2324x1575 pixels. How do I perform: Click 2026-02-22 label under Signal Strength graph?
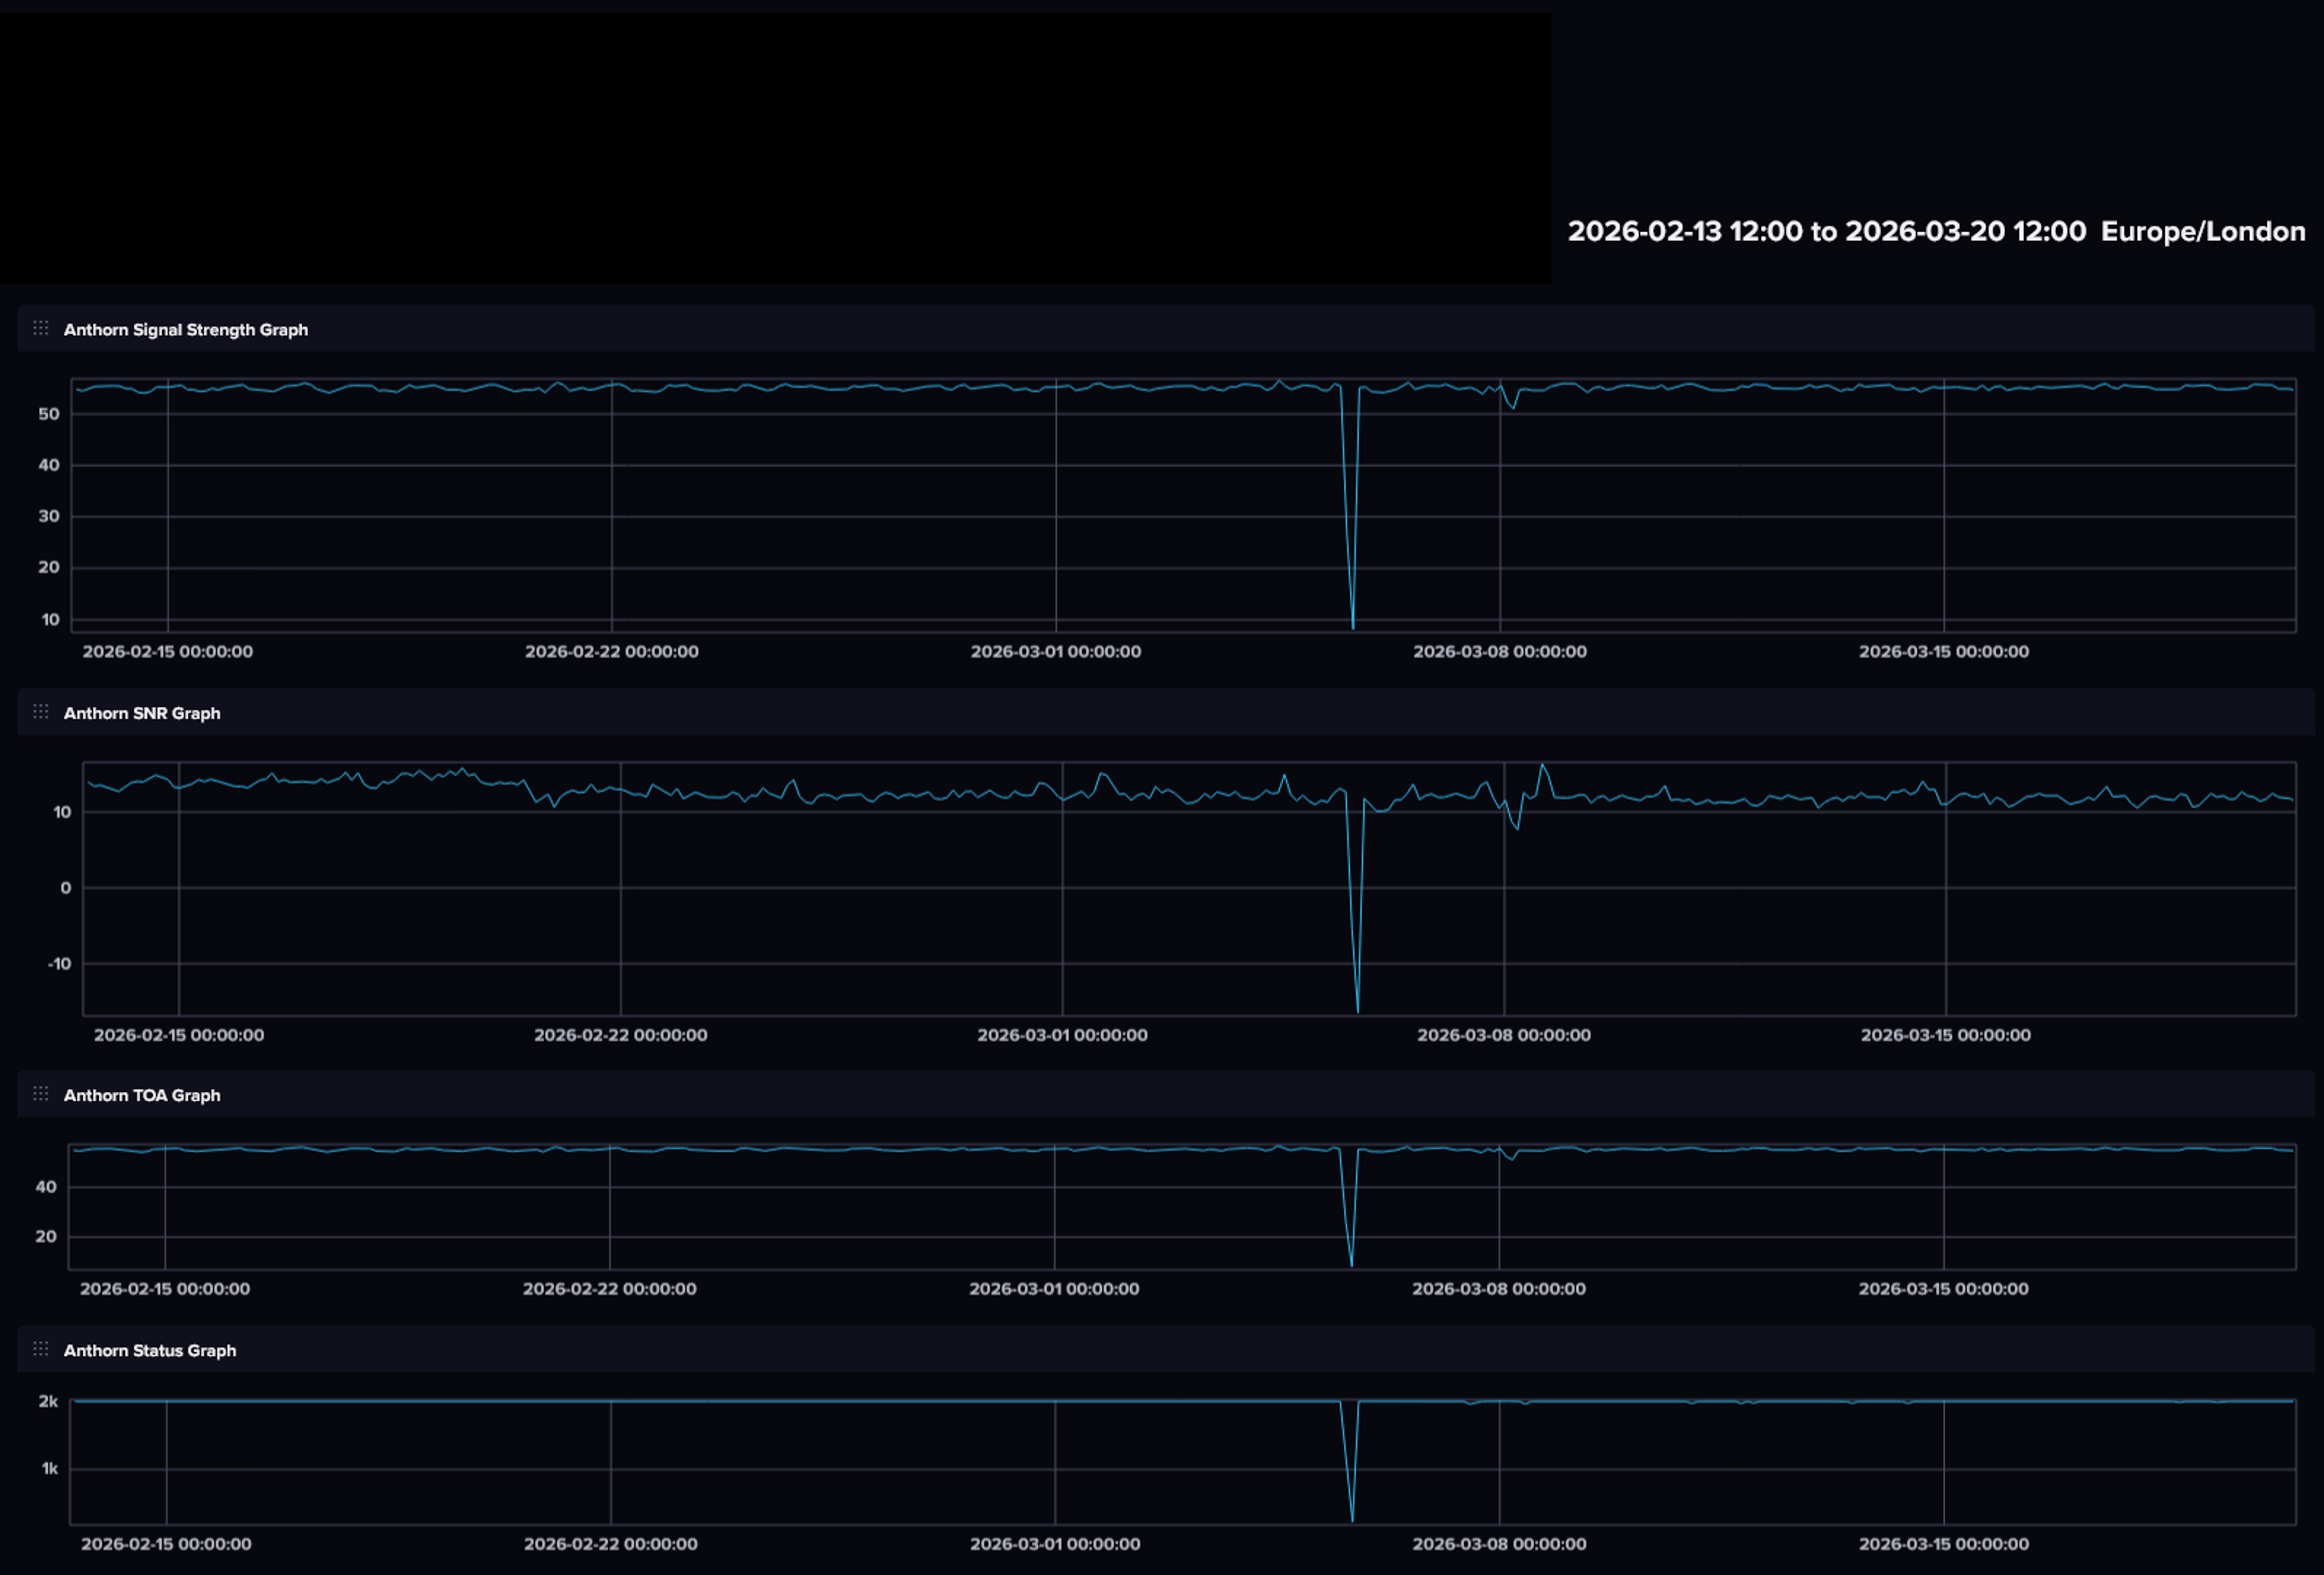[611, 651]
